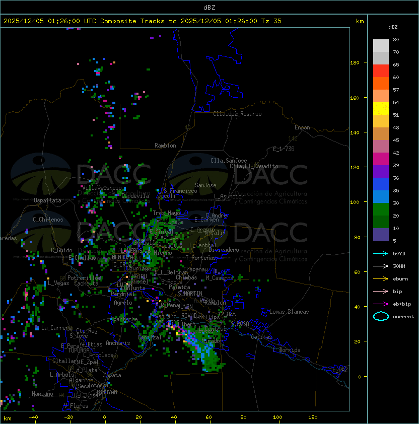Click the La_Carrera label
419x424 pixels.
[x=56, y=328]
